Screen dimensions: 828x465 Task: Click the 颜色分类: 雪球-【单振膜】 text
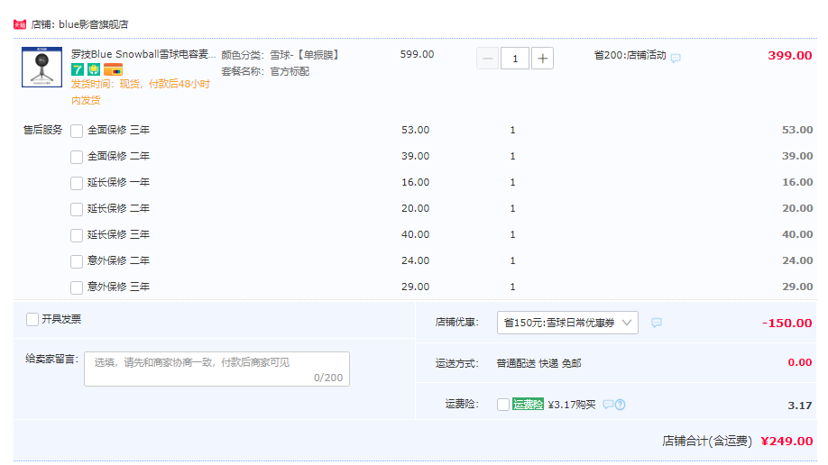281,55
